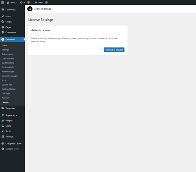The height and width of the screenshot is (172, 196).
Task: Collapse the admin menu
Action: (x=12, y=149)
